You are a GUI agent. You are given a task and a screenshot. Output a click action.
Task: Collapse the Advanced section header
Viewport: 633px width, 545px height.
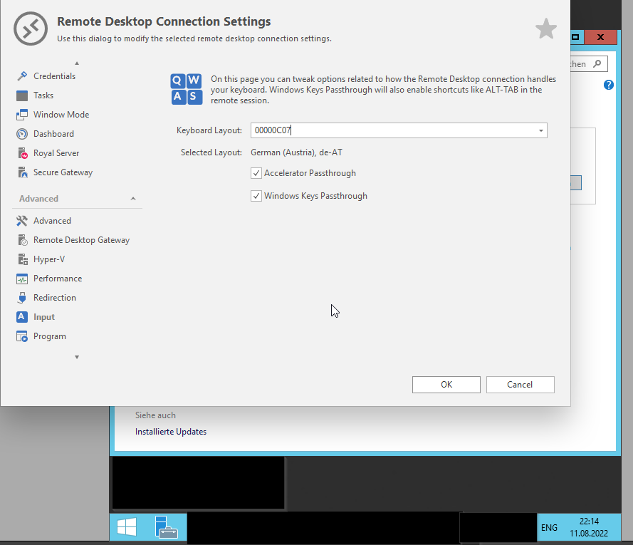click(x=133, y=199)
